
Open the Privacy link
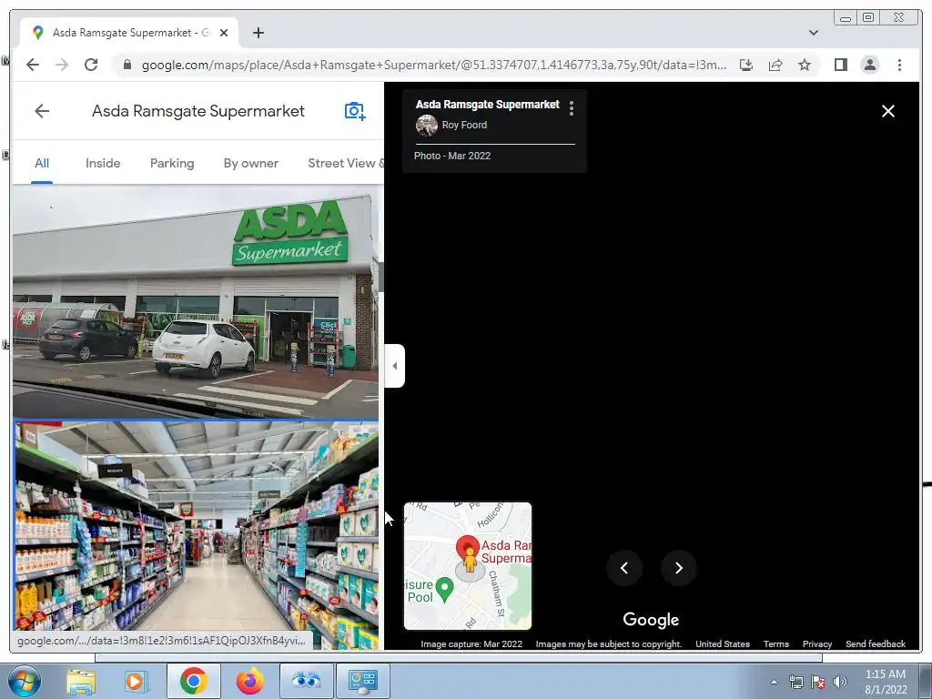point(816,643)
